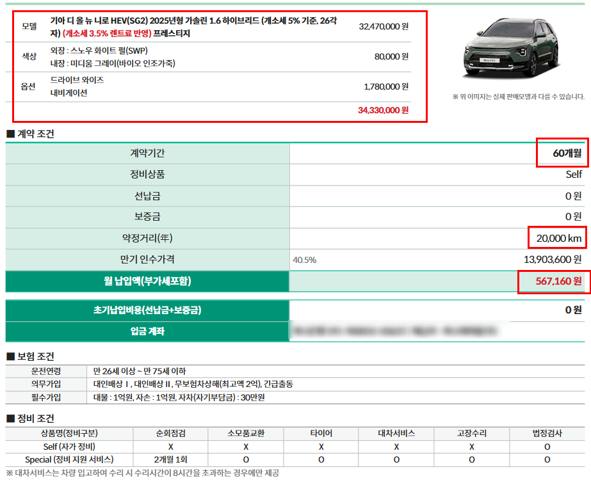Click the 법정검사 column header
The image size is (591, 483).
[547, 433]
